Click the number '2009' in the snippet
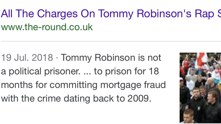Viewport: 221px width, 124px height. (138, 98)
